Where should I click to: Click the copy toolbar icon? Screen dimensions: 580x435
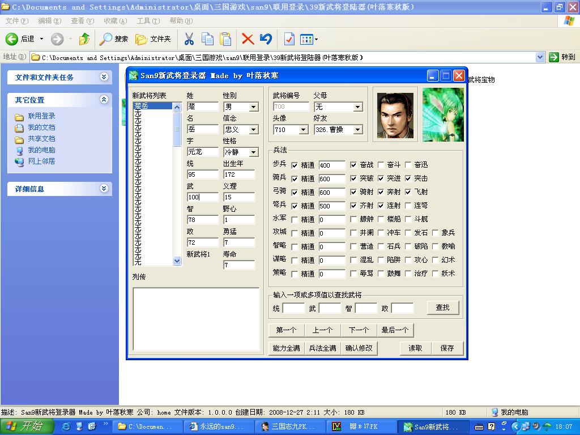[207, 39]
